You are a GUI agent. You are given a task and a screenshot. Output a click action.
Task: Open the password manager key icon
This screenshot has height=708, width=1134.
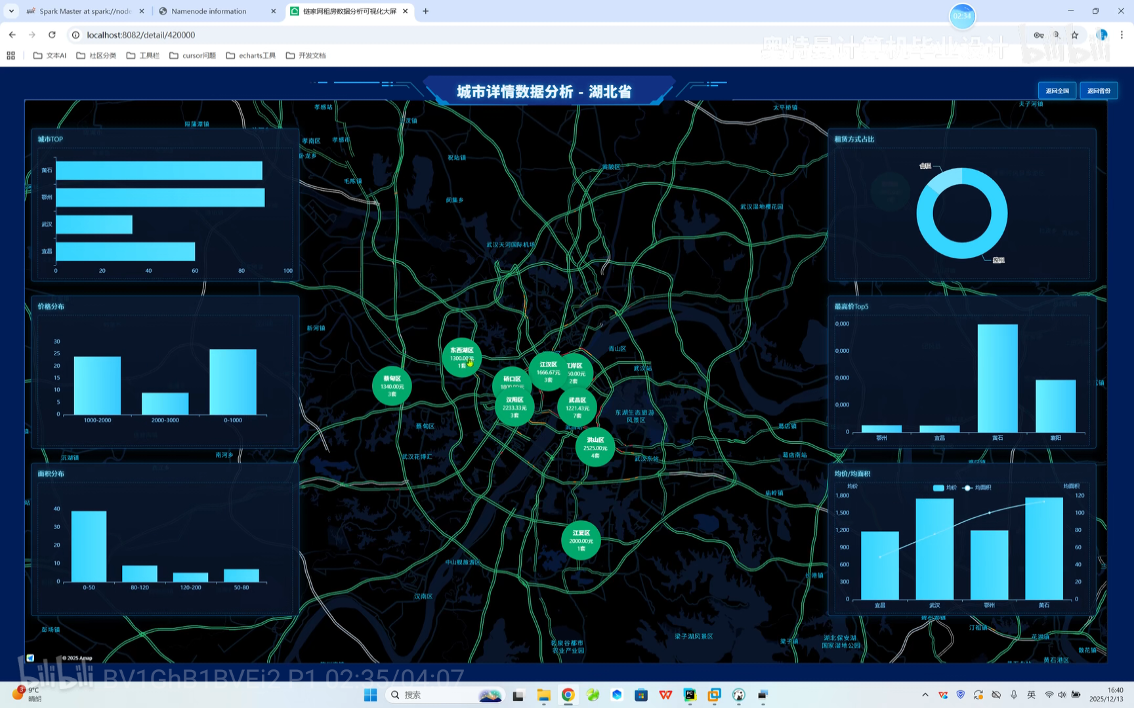[1038, 35]
